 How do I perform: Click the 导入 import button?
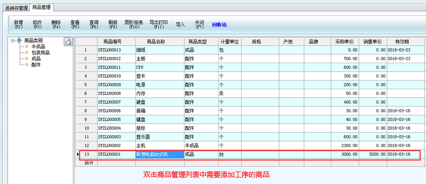180,25
